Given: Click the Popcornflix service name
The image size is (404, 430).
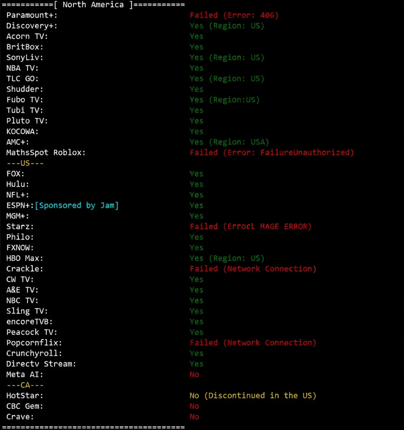Looking at the screenshot, I should (34, 343).
